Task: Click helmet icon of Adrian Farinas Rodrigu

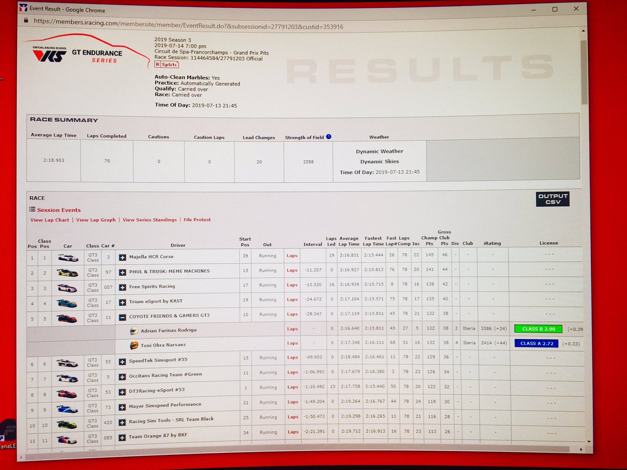Action: coord(134,331)
